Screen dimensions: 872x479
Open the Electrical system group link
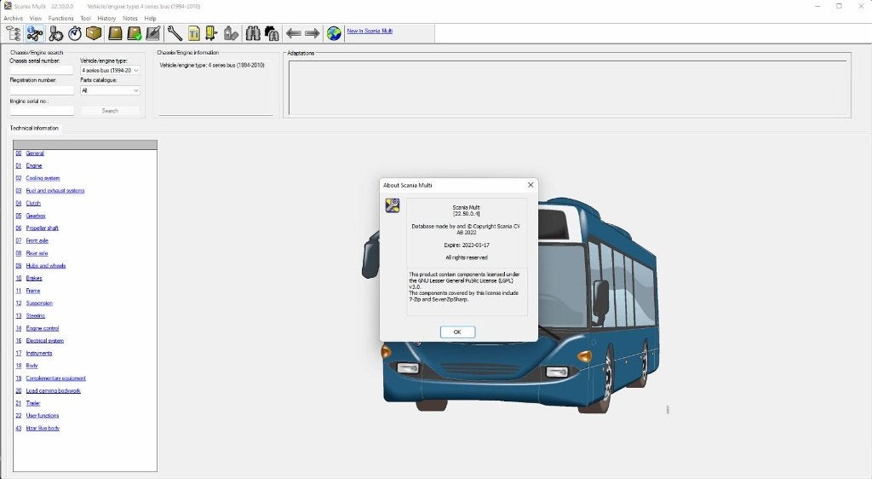tap(44, 340)
